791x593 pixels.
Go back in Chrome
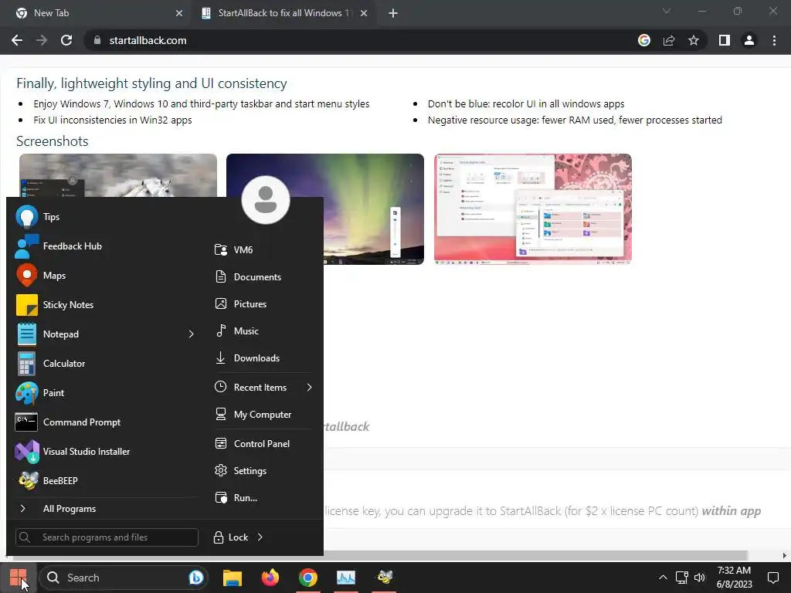(17, 40)
